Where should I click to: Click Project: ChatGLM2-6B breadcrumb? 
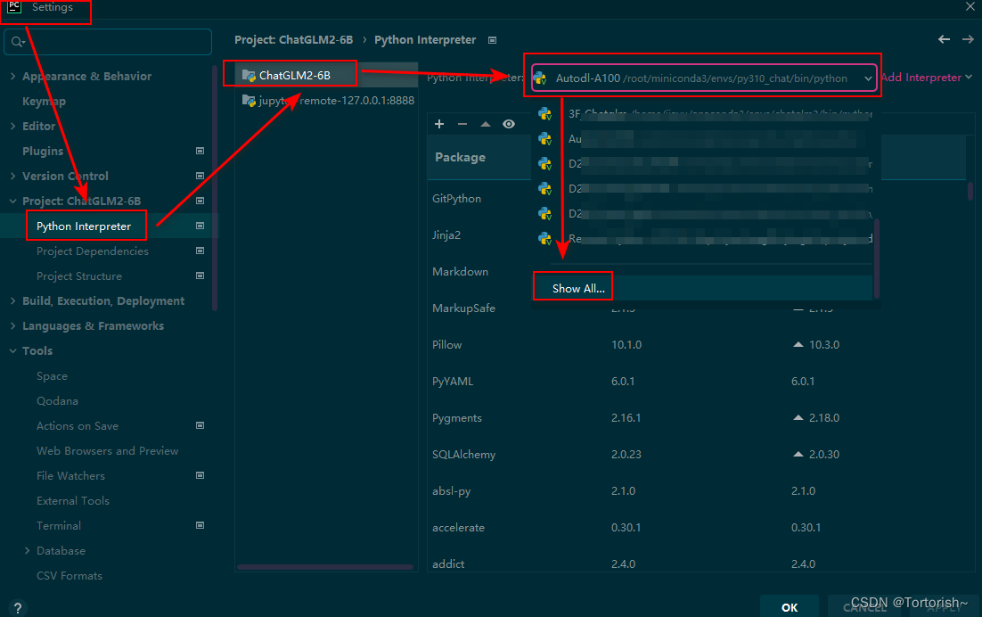pyautogui.click(x=294, y=39)
